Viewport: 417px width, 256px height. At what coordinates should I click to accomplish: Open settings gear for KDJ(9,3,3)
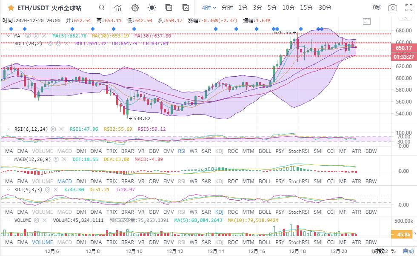(48, 190)
